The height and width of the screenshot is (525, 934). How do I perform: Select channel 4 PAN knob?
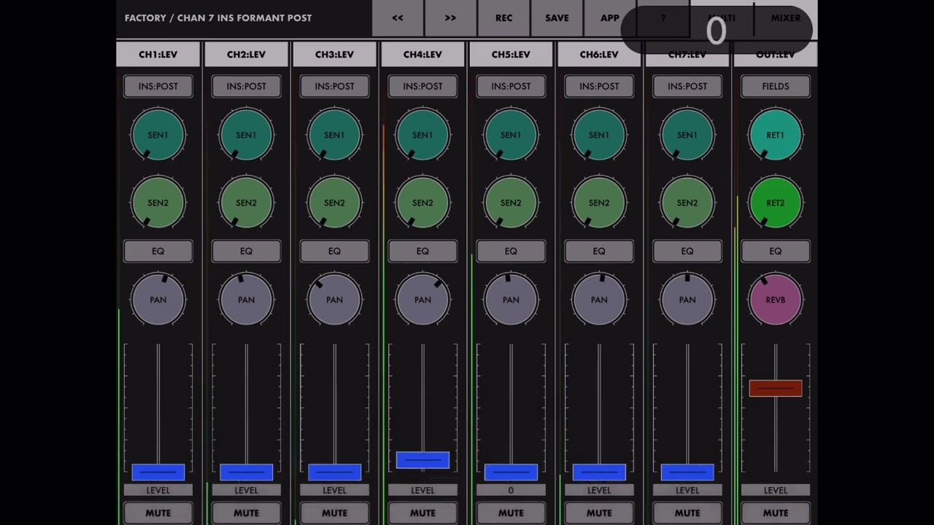coord(422,300)
